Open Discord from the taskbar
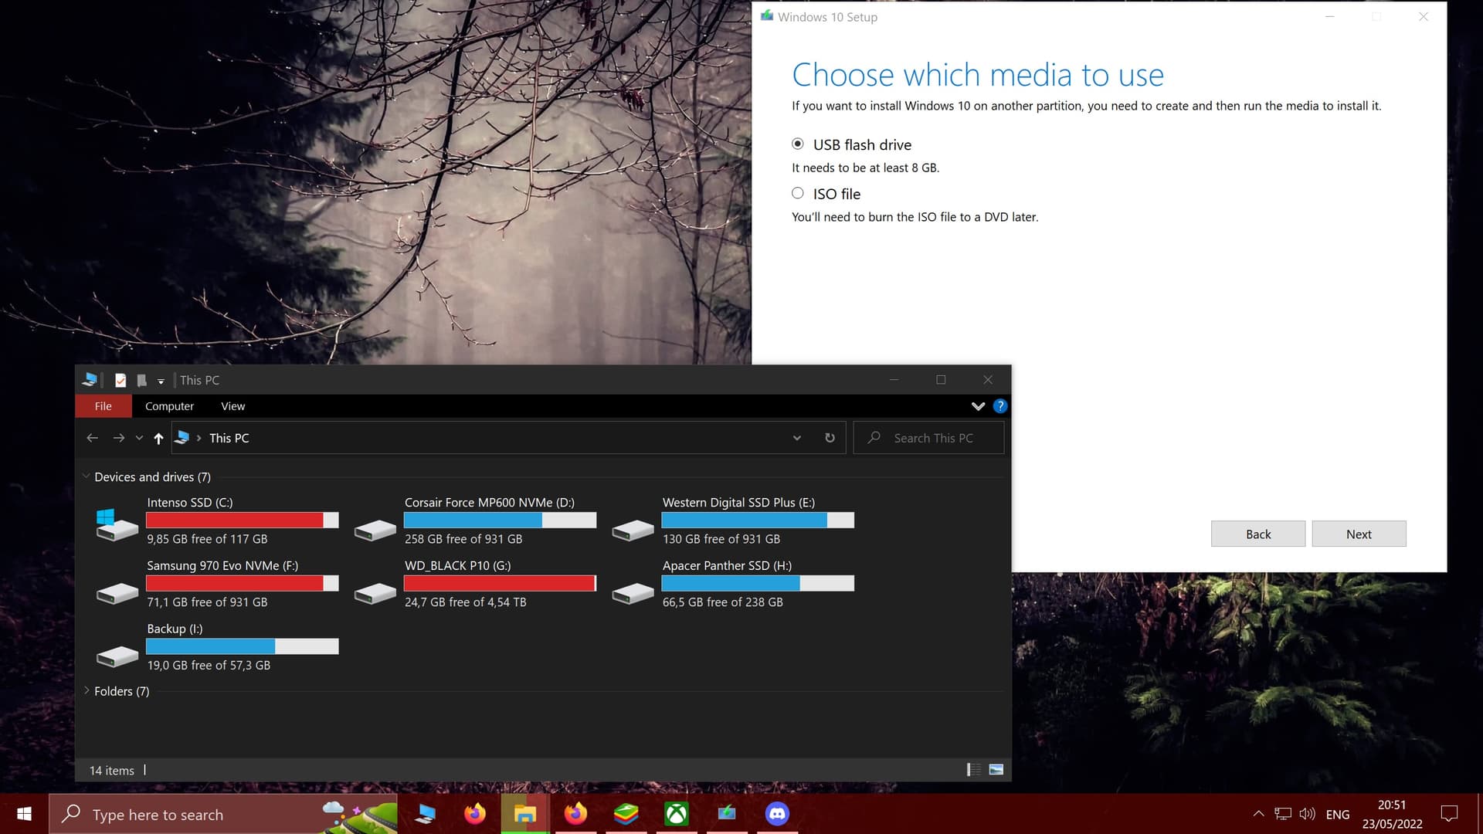Viewport: 1483px width, 834px height. [777, 814]
